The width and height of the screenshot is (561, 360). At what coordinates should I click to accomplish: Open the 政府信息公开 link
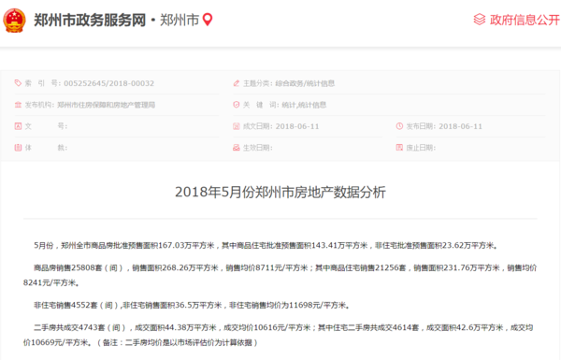pos(525,20)
